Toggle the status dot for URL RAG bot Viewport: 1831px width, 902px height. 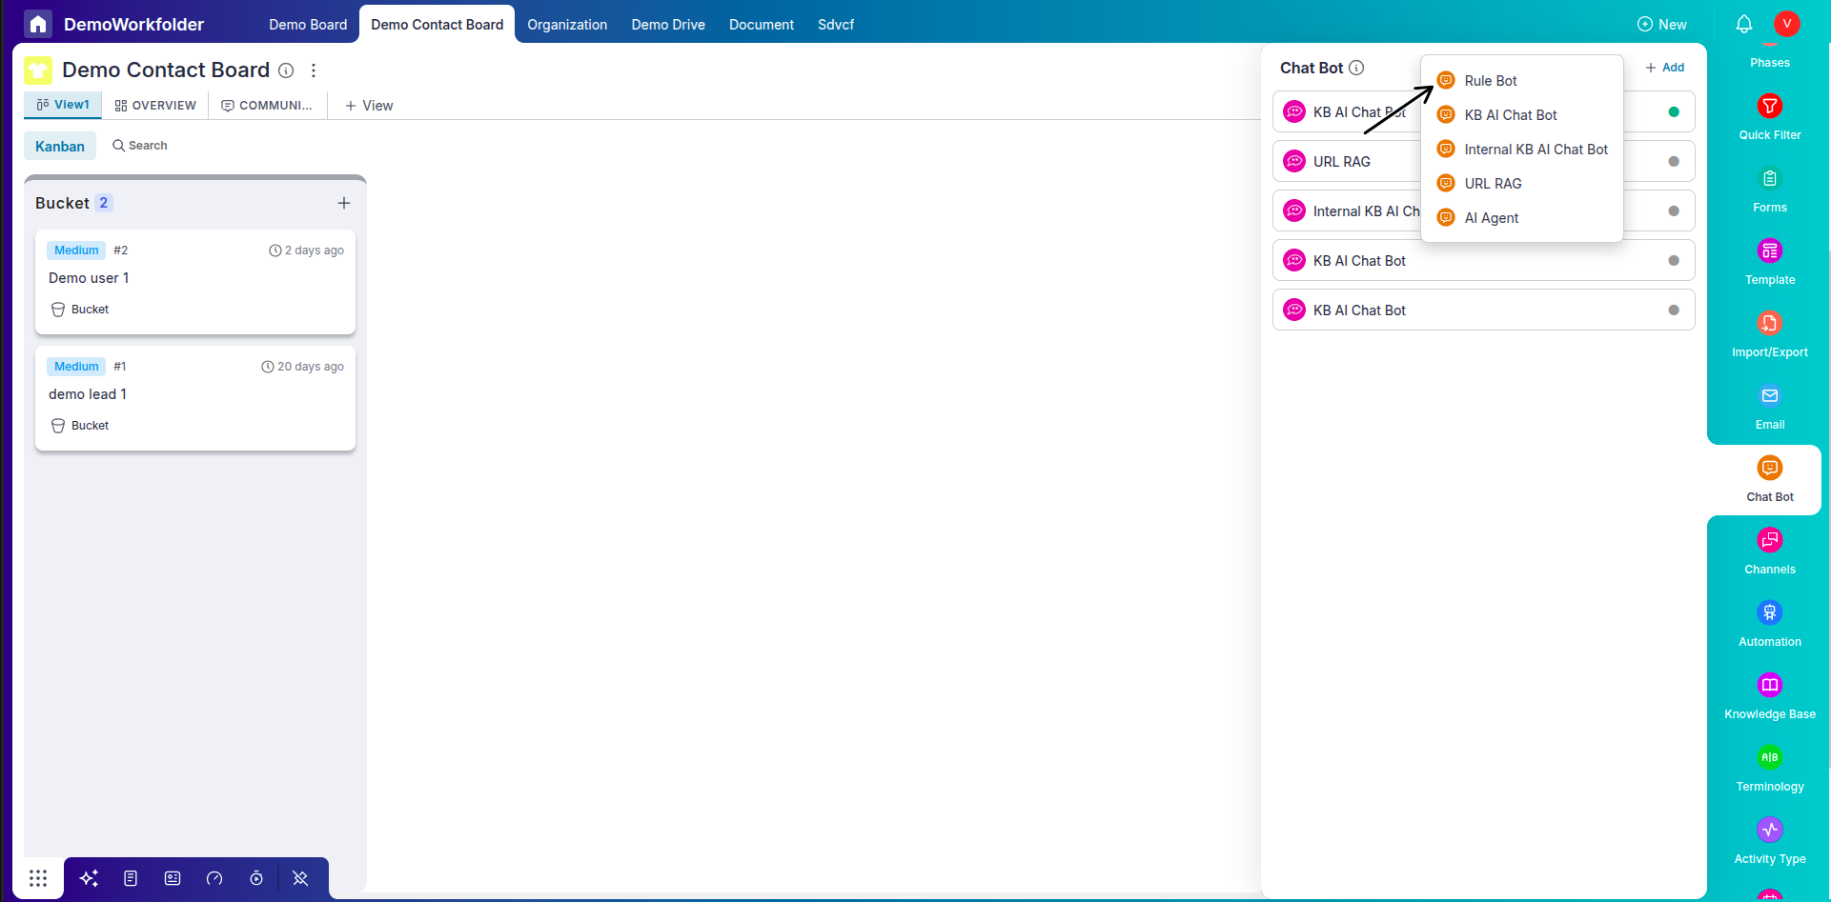click(x=1674, y=162)
